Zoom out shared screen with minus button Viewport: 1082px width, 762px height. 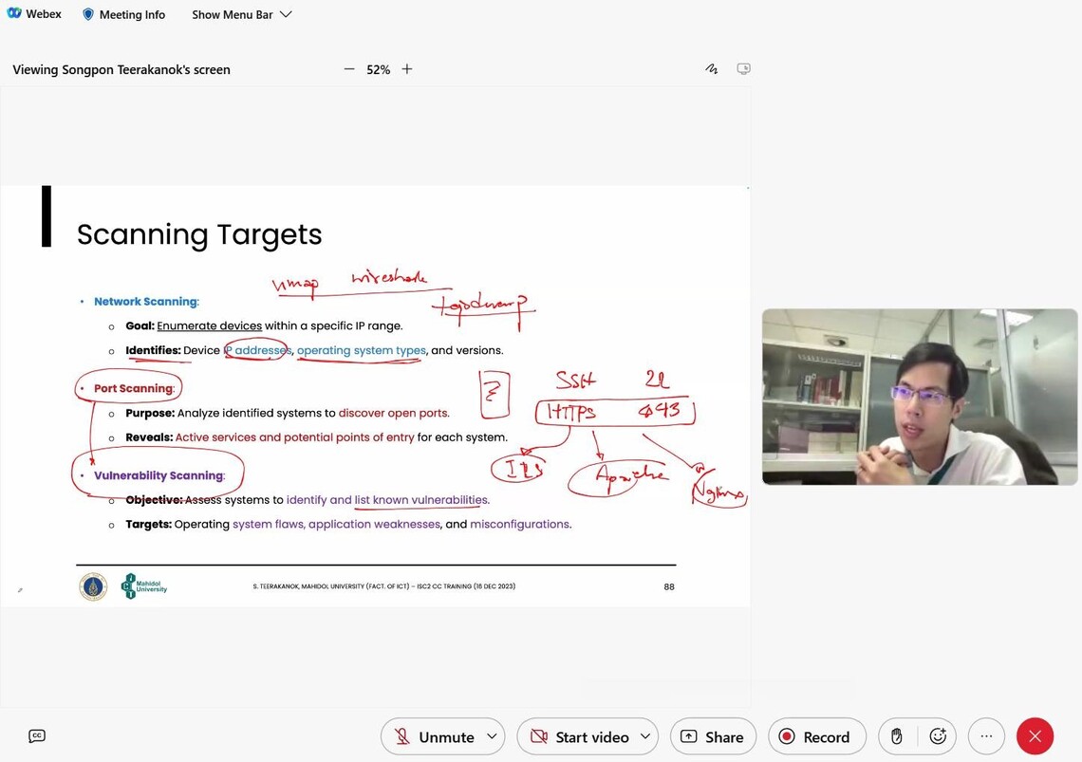(349, 69)
